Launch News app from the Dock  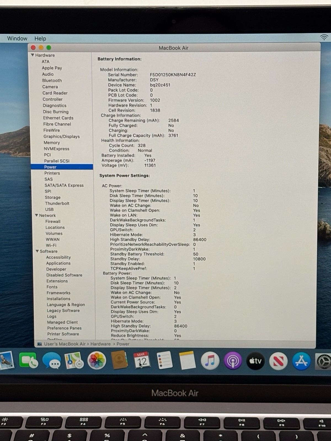point(278,361)
